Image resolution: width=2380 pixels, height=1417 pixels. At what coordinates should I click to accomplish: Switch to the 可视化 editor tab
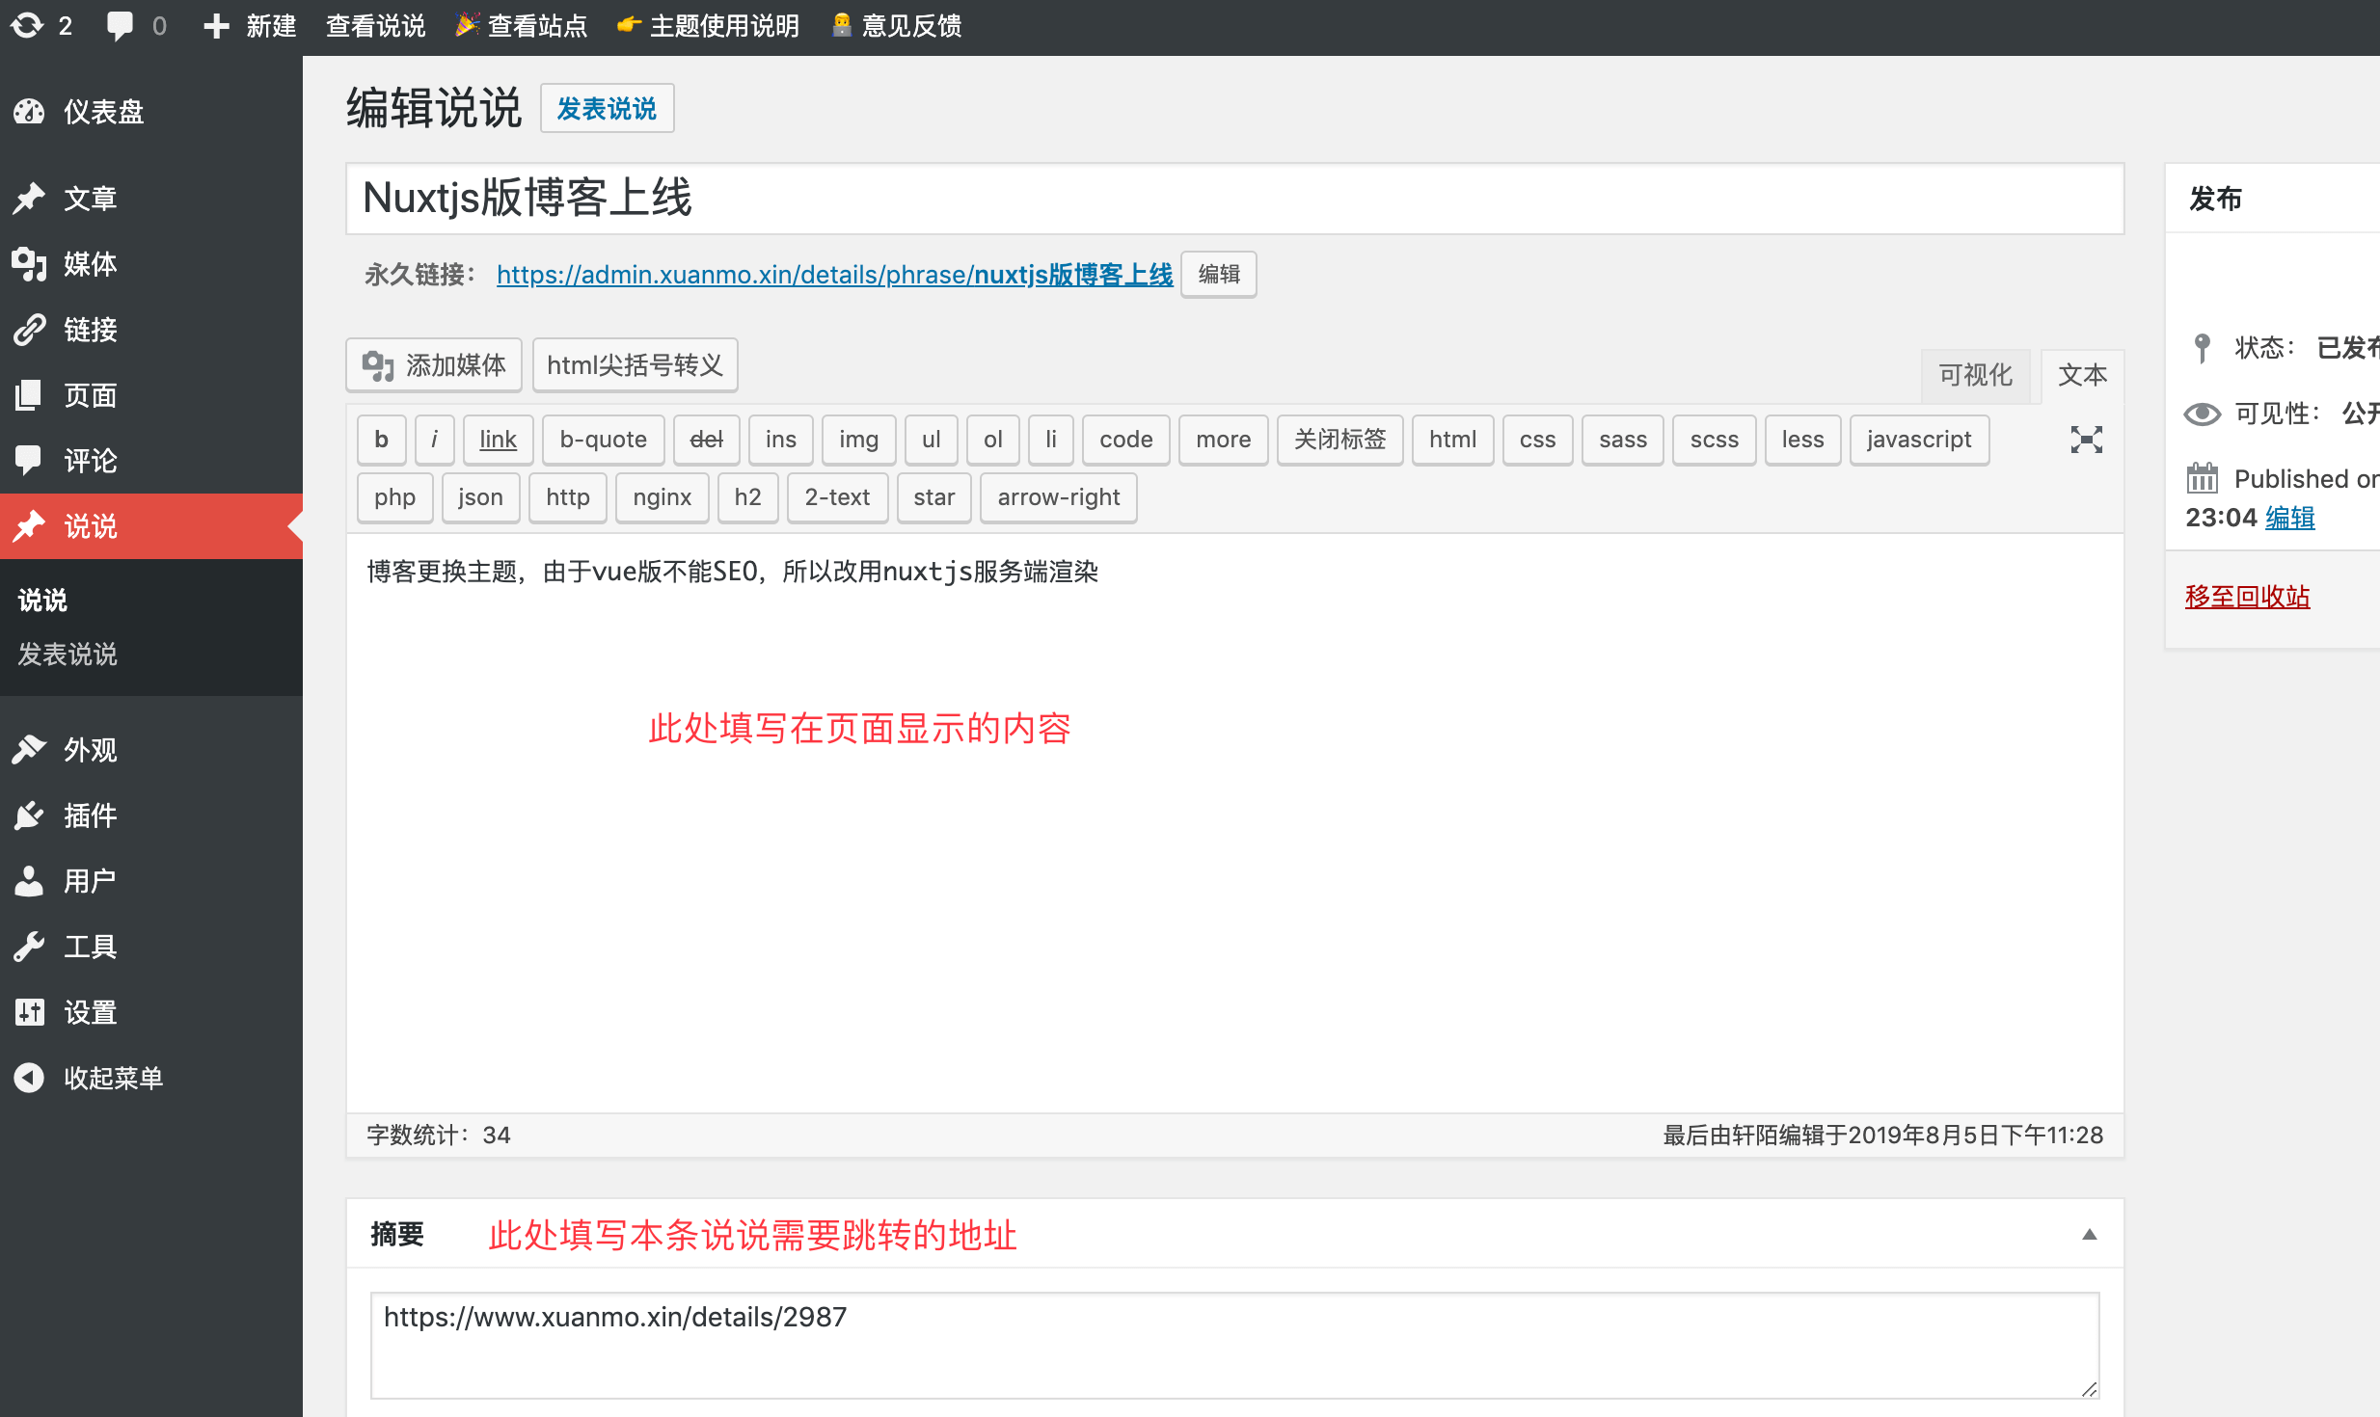1975,375
